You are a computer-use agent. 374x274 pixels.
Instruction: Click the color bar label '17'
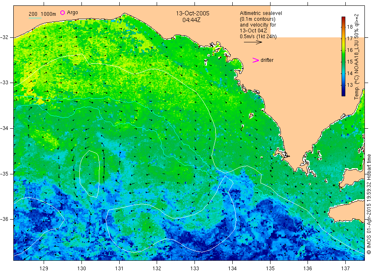[x=349, y=38]
